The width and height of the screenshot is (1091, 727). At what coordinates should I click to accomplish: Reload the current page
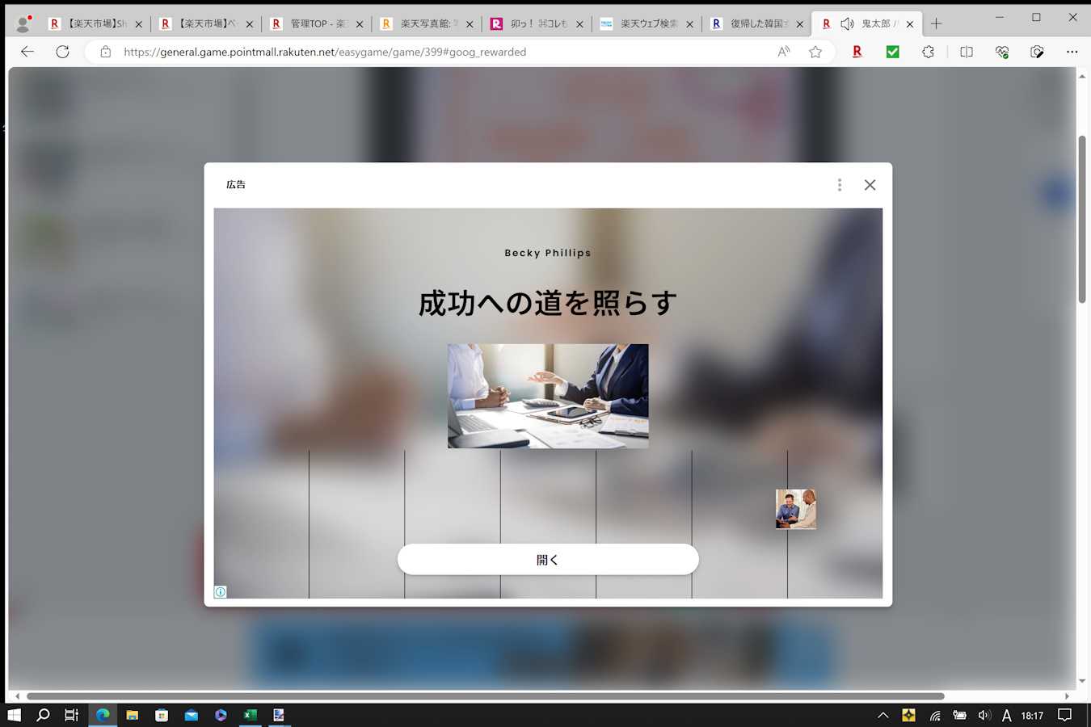62,52
